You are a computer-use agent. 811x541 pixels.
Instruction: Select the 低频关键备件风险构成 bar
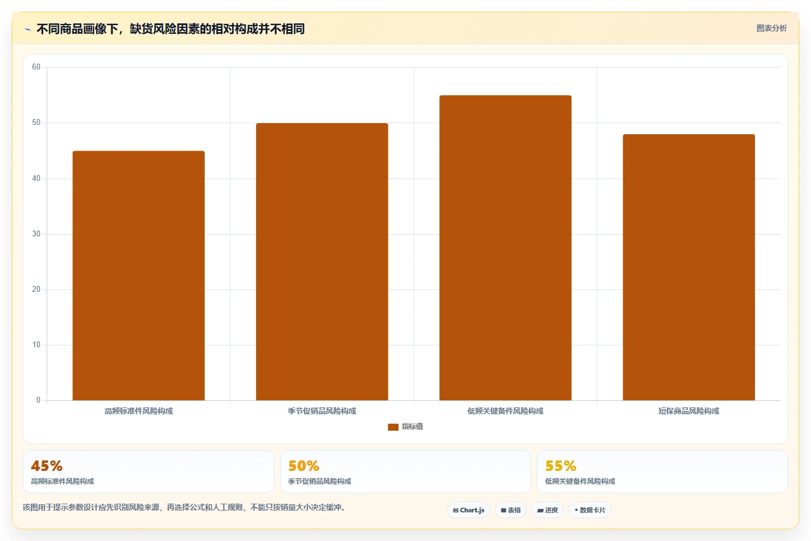point(505,247)
